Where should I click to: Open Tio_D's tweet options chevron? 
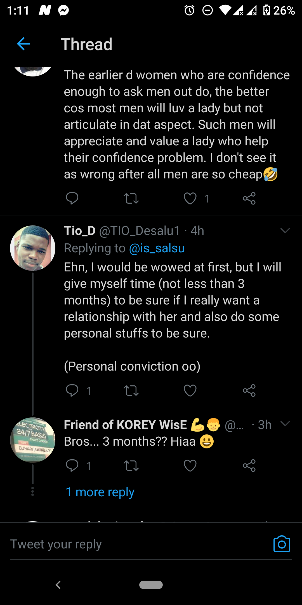click(x=285, y=231)
